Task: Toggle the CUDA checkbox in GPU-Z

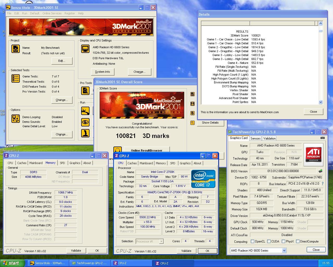Action: pos(269,241)
